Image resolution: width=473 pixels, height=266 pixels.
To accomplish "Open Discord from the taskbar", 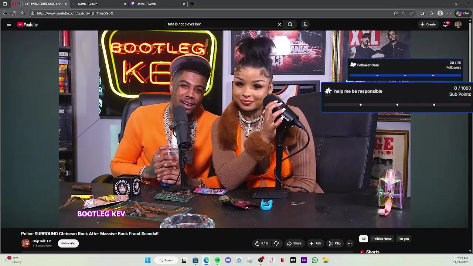I will [228, 260].
